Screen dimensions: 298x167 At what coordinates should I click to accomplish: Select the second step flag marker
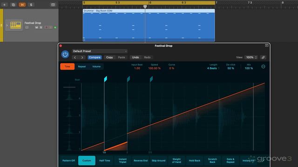click(x=129, y=79)
